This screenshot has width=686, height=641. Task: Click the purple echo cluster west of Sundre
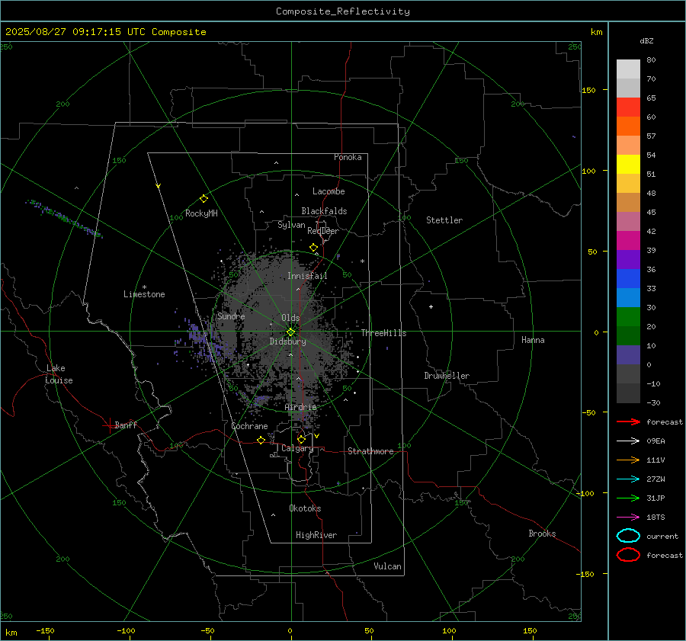point(202,338)
